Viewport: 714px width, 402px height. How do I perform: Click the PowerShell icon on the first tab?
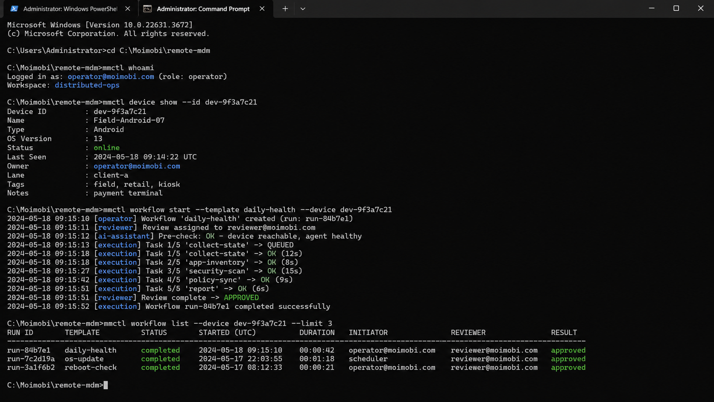point(14,9)
